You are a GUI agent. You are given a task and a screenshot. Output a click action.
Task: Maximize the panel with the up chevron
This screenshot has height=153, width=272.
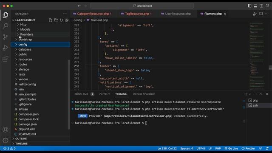[x=261, y=94]
